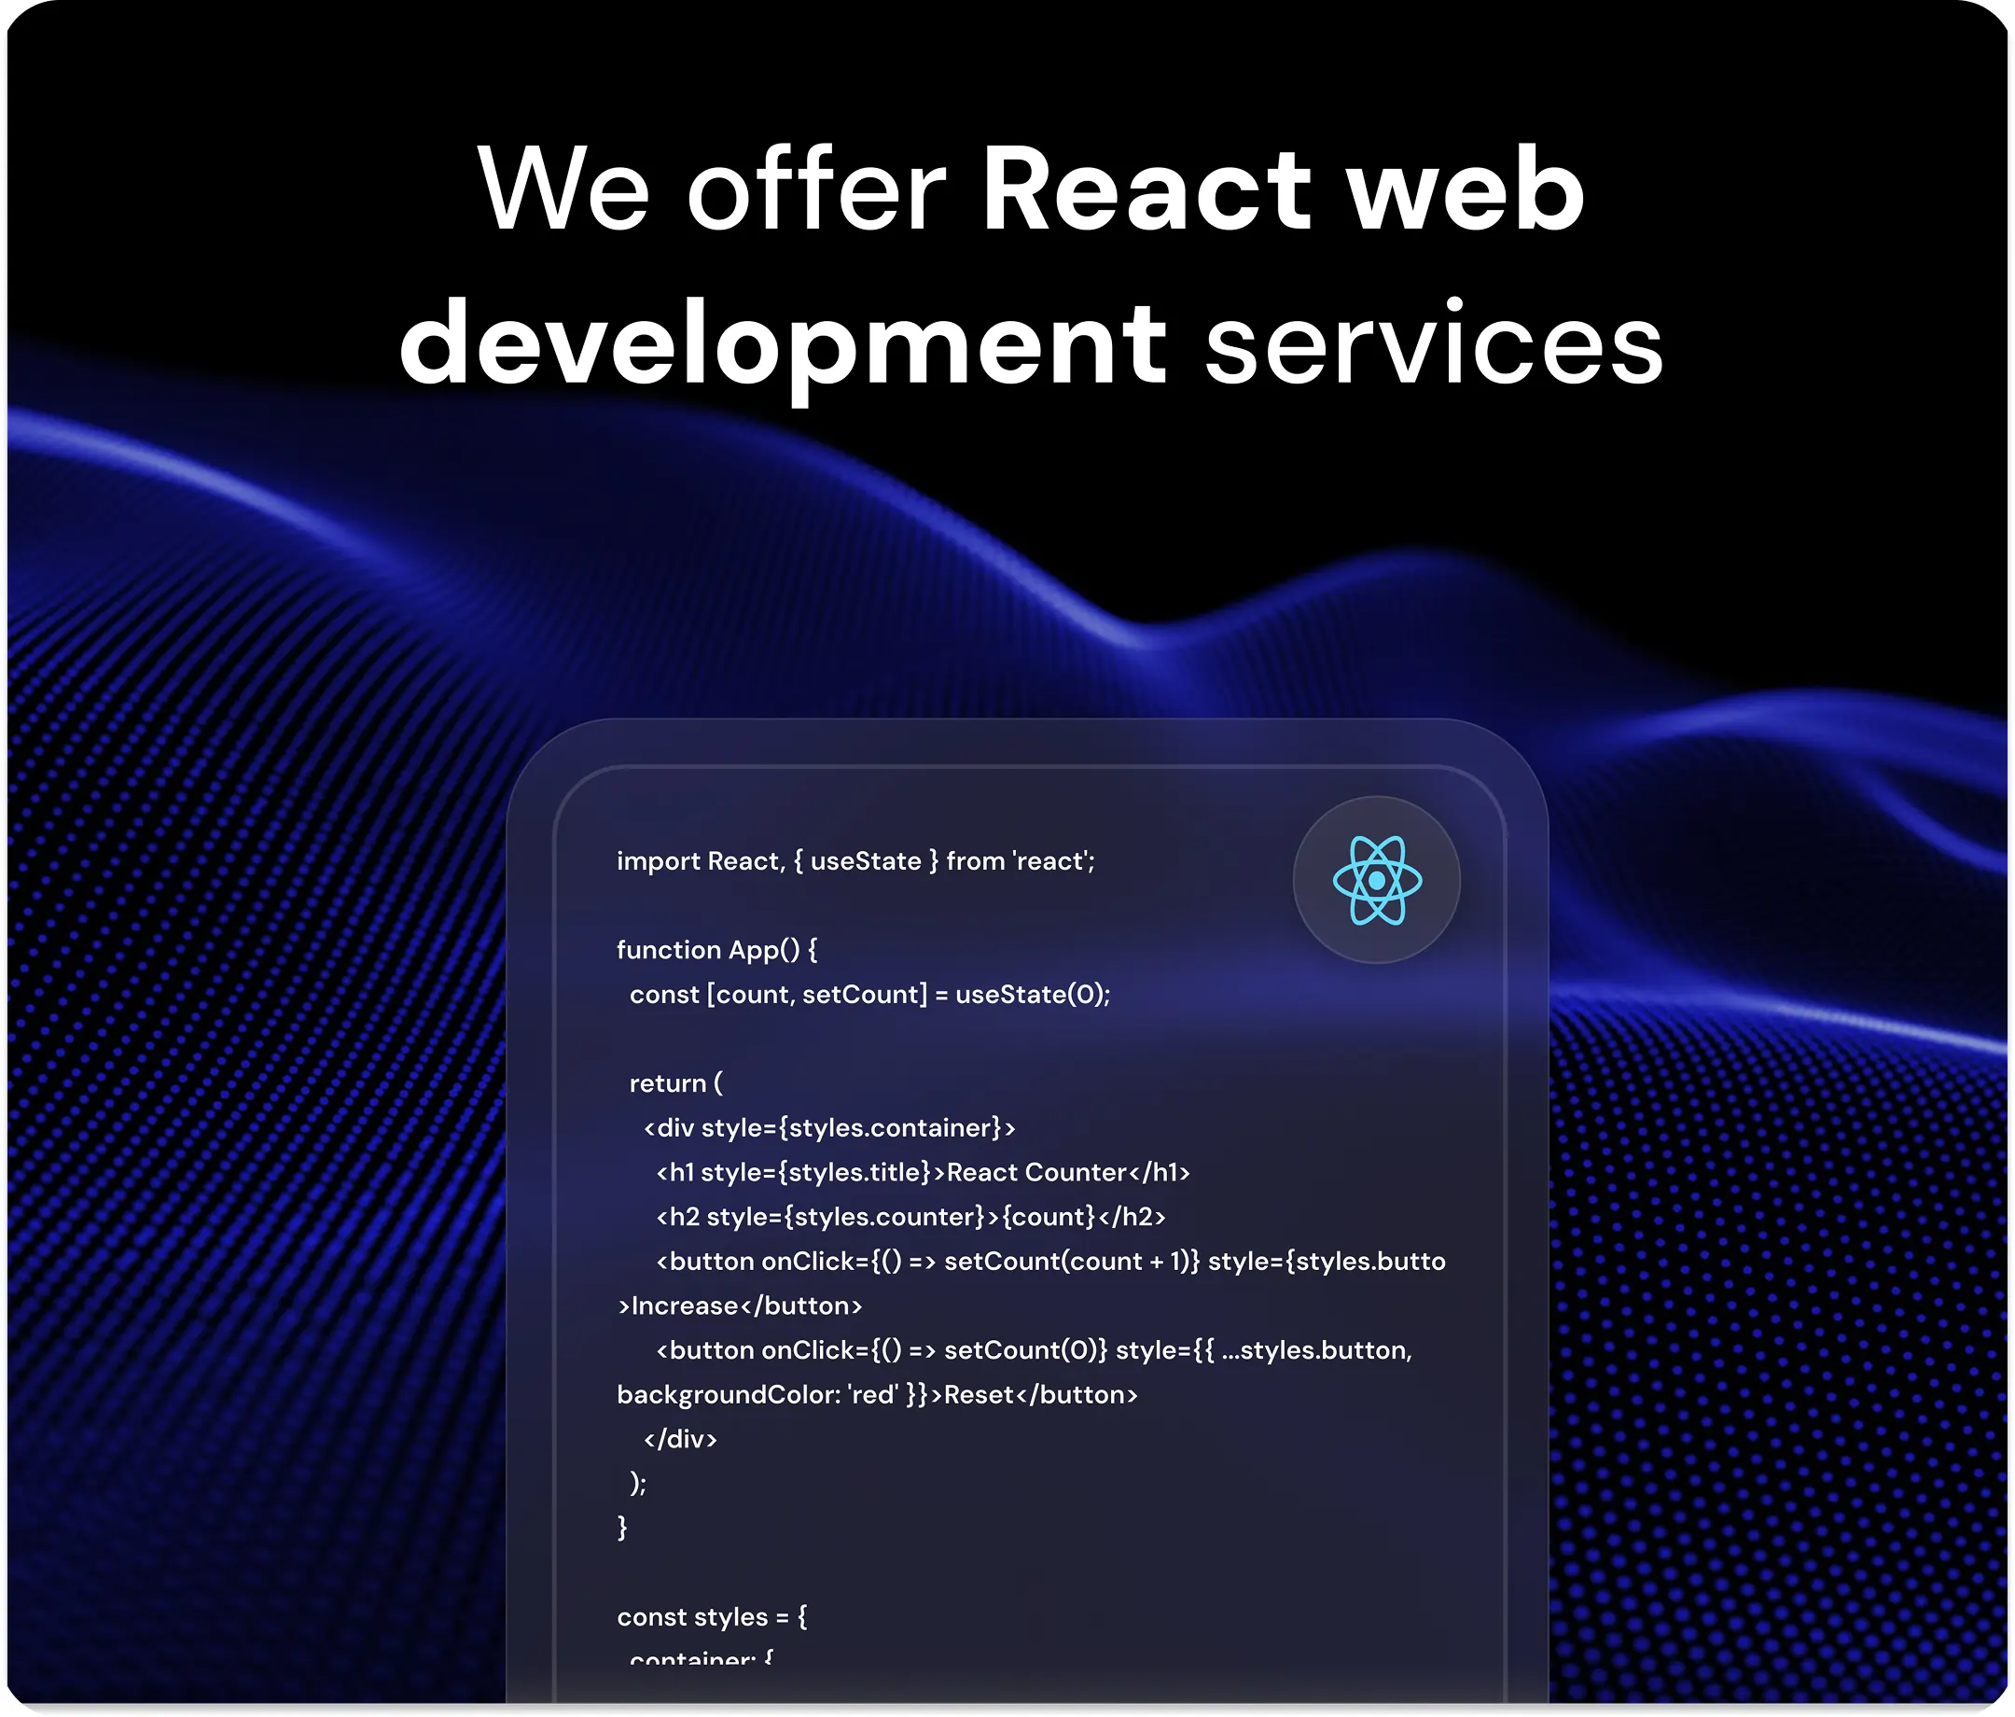Select the "const styles = {" code line
The height and width of the screenshot is (1717, 2015).
click(712, 1617)
